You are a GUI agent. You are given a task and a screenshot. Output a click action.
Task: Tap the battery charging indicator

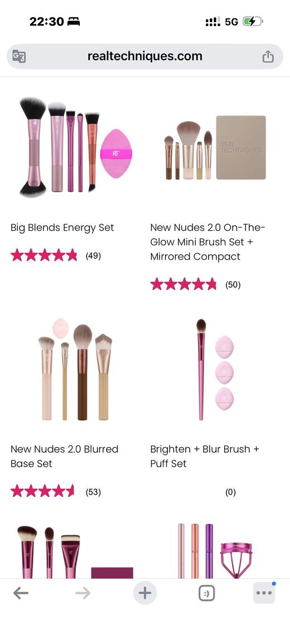tap(253, 22)
